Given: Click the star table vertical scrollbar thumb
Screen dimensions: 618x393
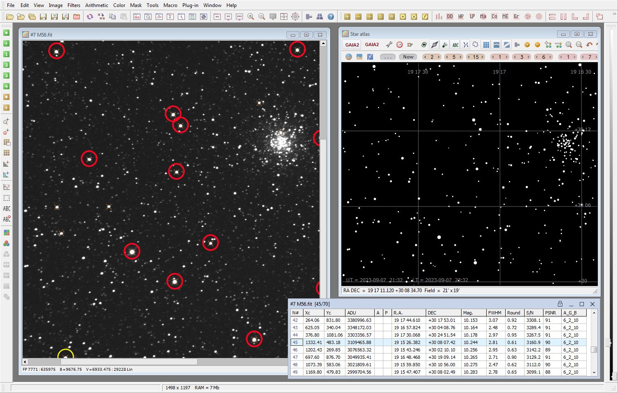Looking at the screenshot, I should [594, 349].
